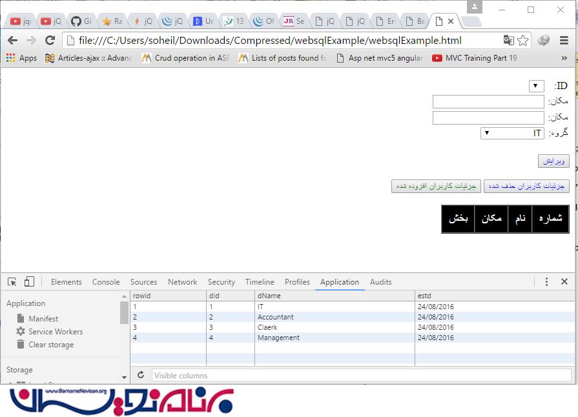The image size is (578, 417).
Task: Expand the IT group dropdown
Action: 513,133
